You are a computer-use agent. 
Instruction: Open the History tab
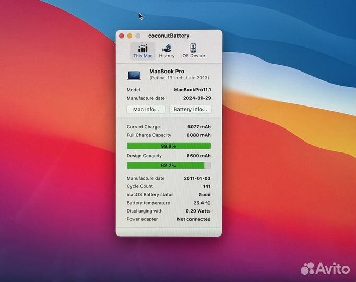(167, 51)
